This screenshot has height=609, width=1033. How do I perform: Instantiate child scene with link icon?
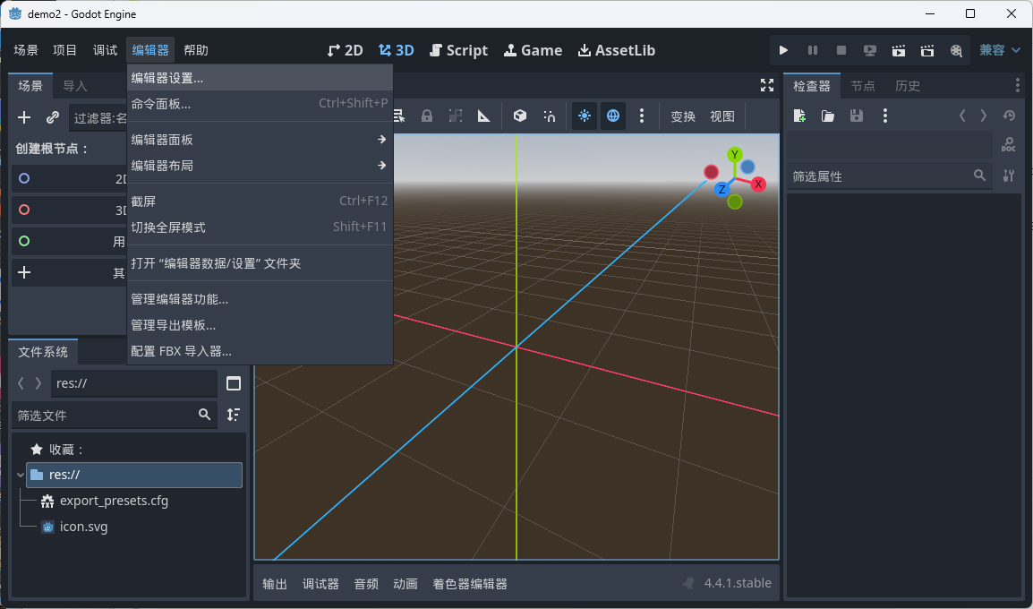click(x=53, y=117)
